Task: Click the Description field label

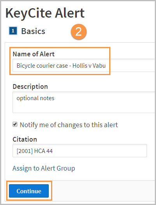Action: click(30, 86)
